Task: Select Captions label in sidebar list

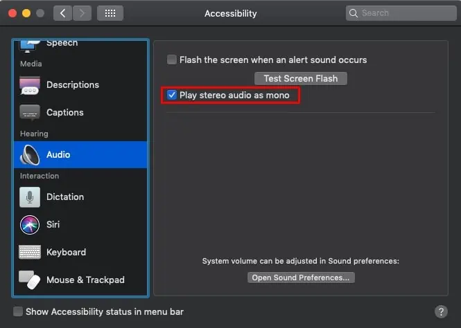Action: [x=64, y=112]
